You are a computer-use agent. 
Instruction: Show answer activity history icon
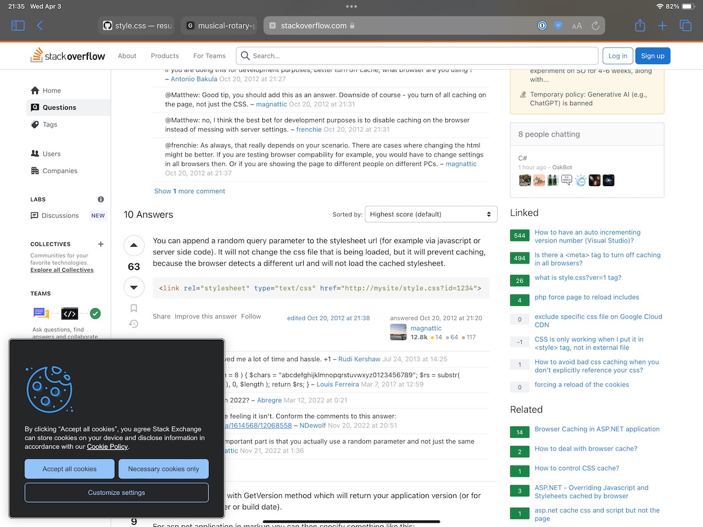[x=133, y=324]
